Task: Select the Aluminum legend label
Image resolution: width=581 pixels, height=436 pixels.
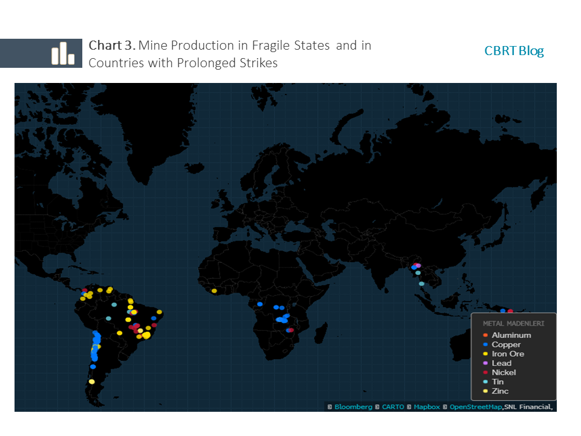Action: [511, 335]
